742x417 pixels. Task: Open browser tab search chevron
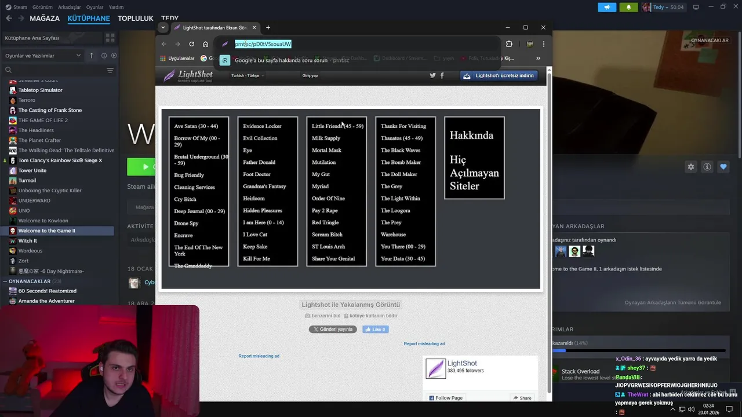(163, 27)
